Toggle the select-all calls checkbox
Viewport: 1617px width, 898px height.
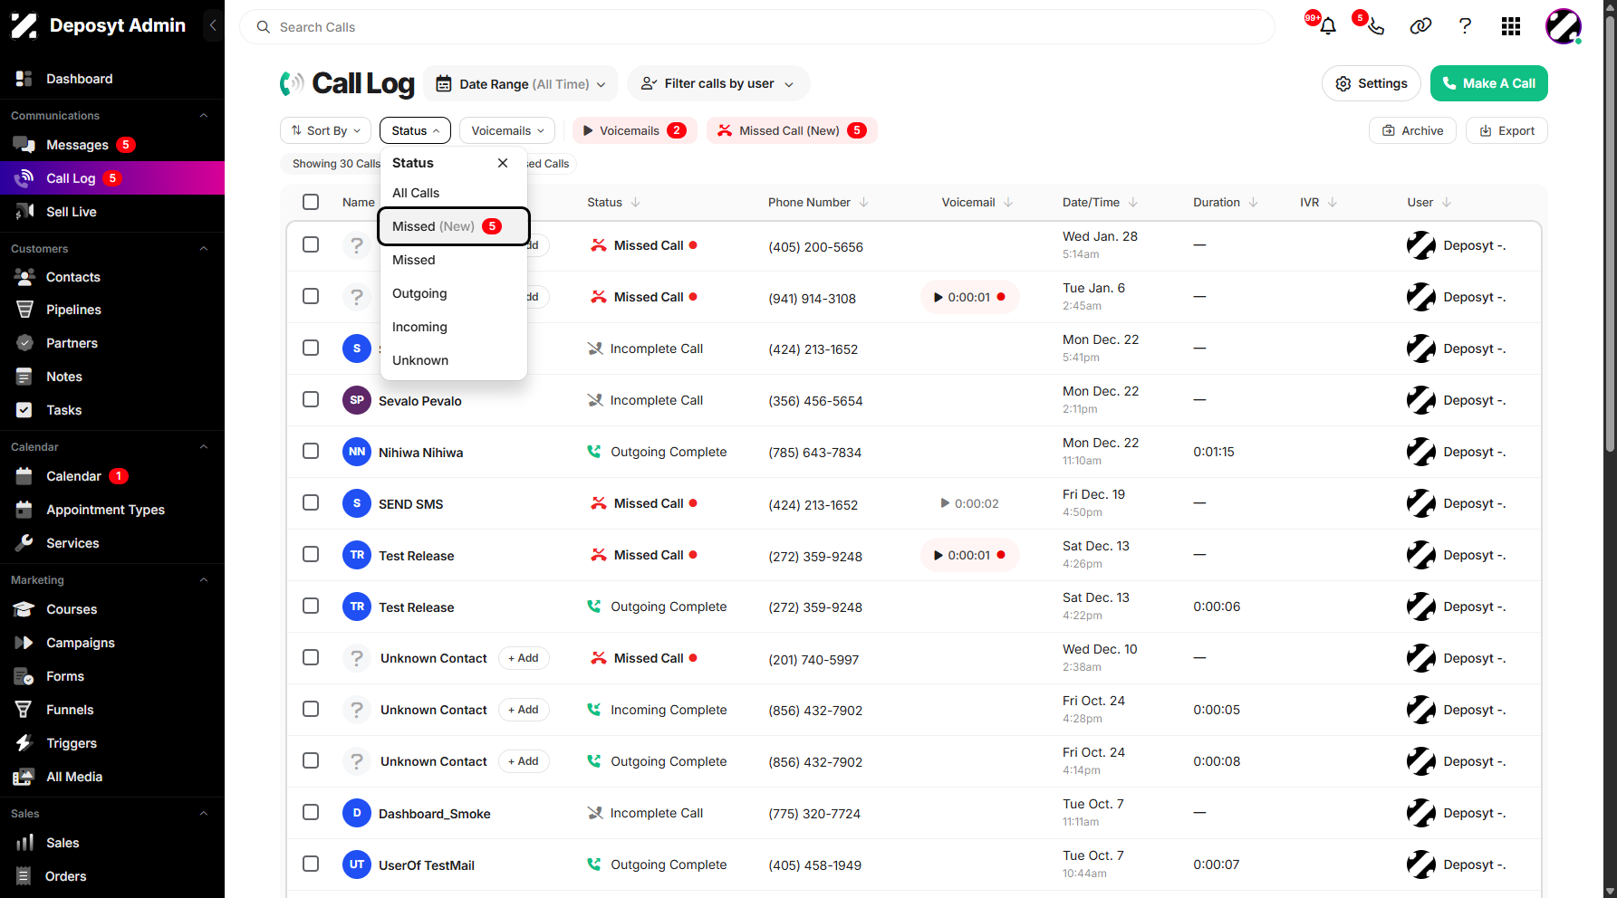click(311, 202)
